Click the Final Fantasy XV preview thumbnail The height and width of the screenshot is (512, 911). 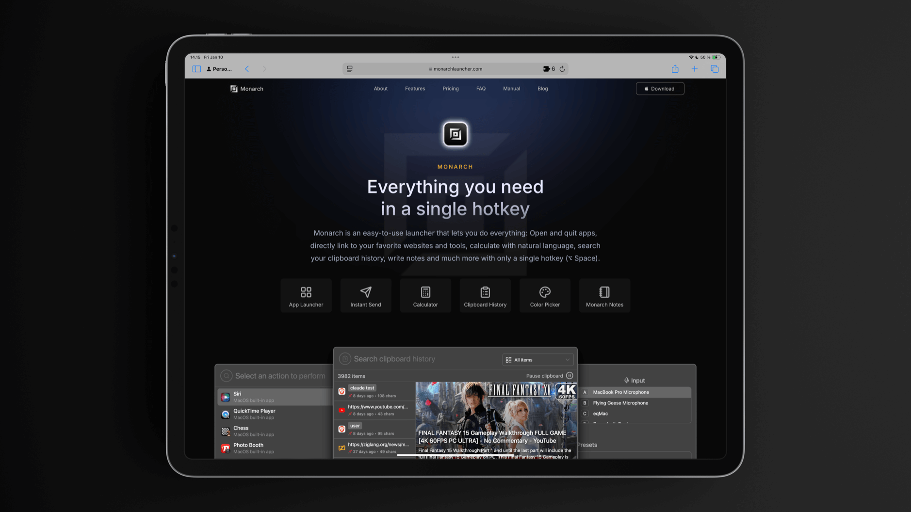(496, 420)
